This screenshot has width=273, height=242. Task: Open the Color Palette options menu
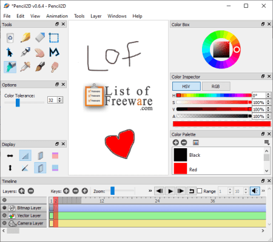click(267, 143)
